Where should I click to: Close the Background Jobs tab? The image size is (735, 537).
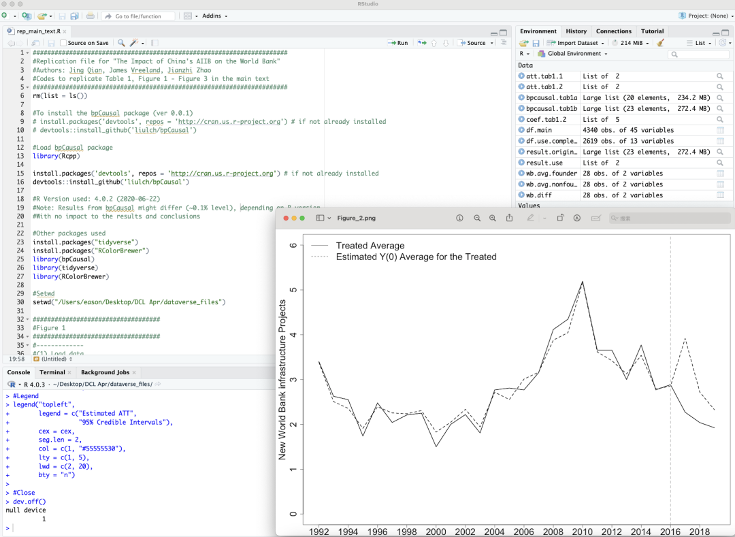(134, 372)
